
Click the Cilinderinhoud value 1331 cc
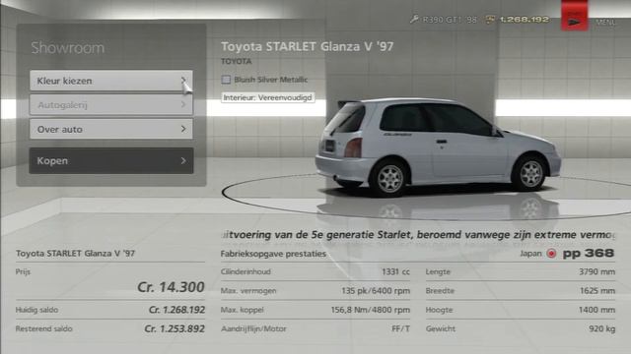click(395, 271)
